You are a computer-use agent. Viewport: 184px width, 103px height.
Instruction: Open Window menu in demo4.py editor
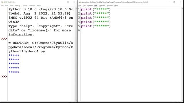tap(110, 5)
